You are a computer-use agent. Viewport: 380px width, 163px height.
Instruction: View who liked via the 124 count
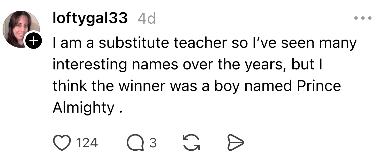(x=87, y=143)
